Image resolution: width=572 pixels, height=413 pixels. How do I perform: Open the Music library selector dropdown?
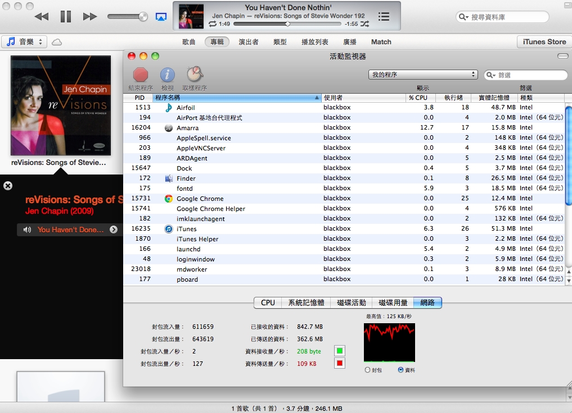(25, 42)
